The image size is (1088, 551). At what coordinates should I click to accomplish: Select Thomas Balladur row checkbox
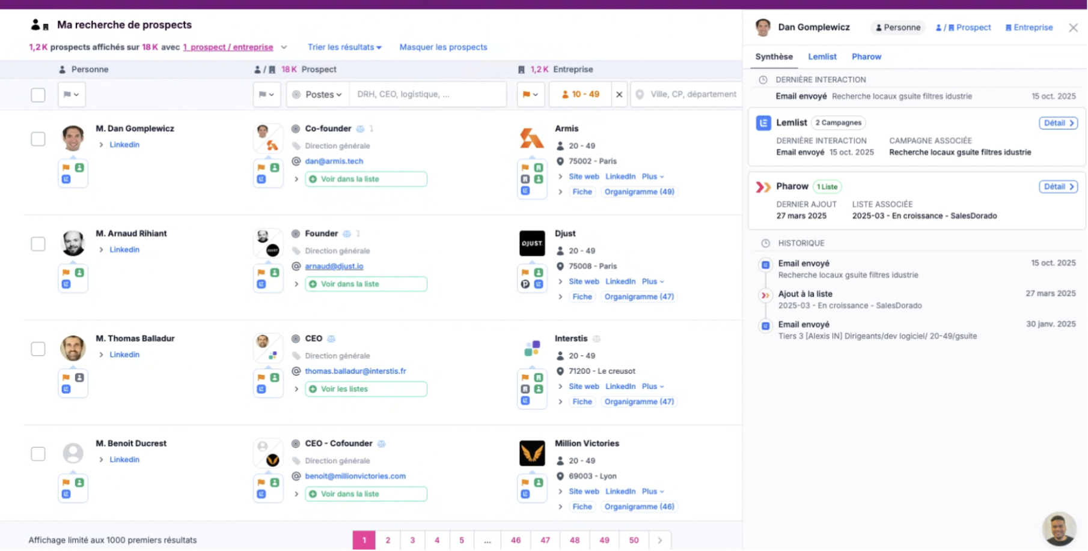38,349
